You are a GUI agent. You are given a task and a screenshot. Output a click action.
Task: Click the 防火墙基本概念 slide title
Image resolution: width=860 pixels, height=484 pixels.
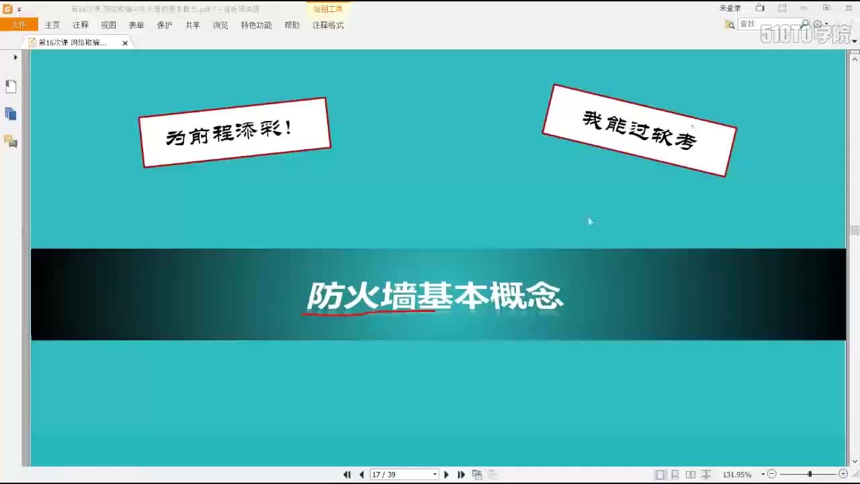click(435, 296)
